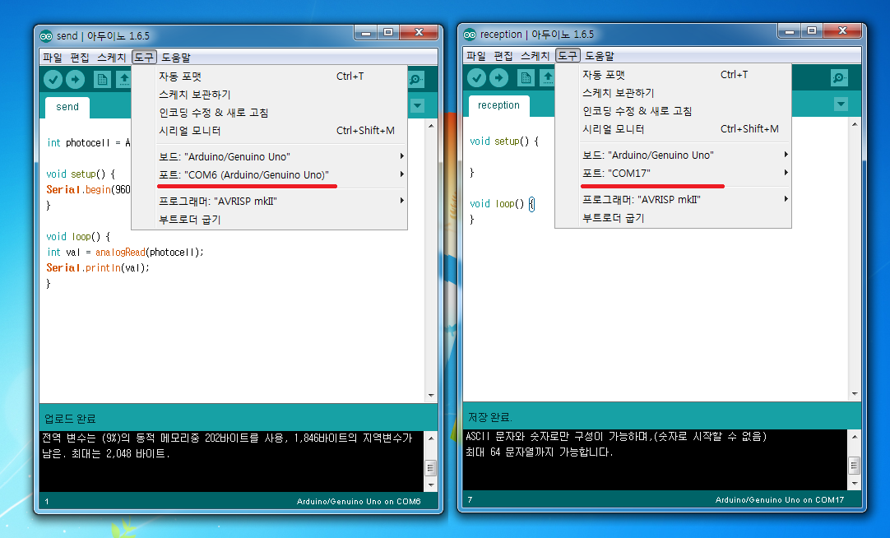Close the 도구 menu in the send window
The image size is (890, 538).
pyautogui.click(x=144, y=58)
